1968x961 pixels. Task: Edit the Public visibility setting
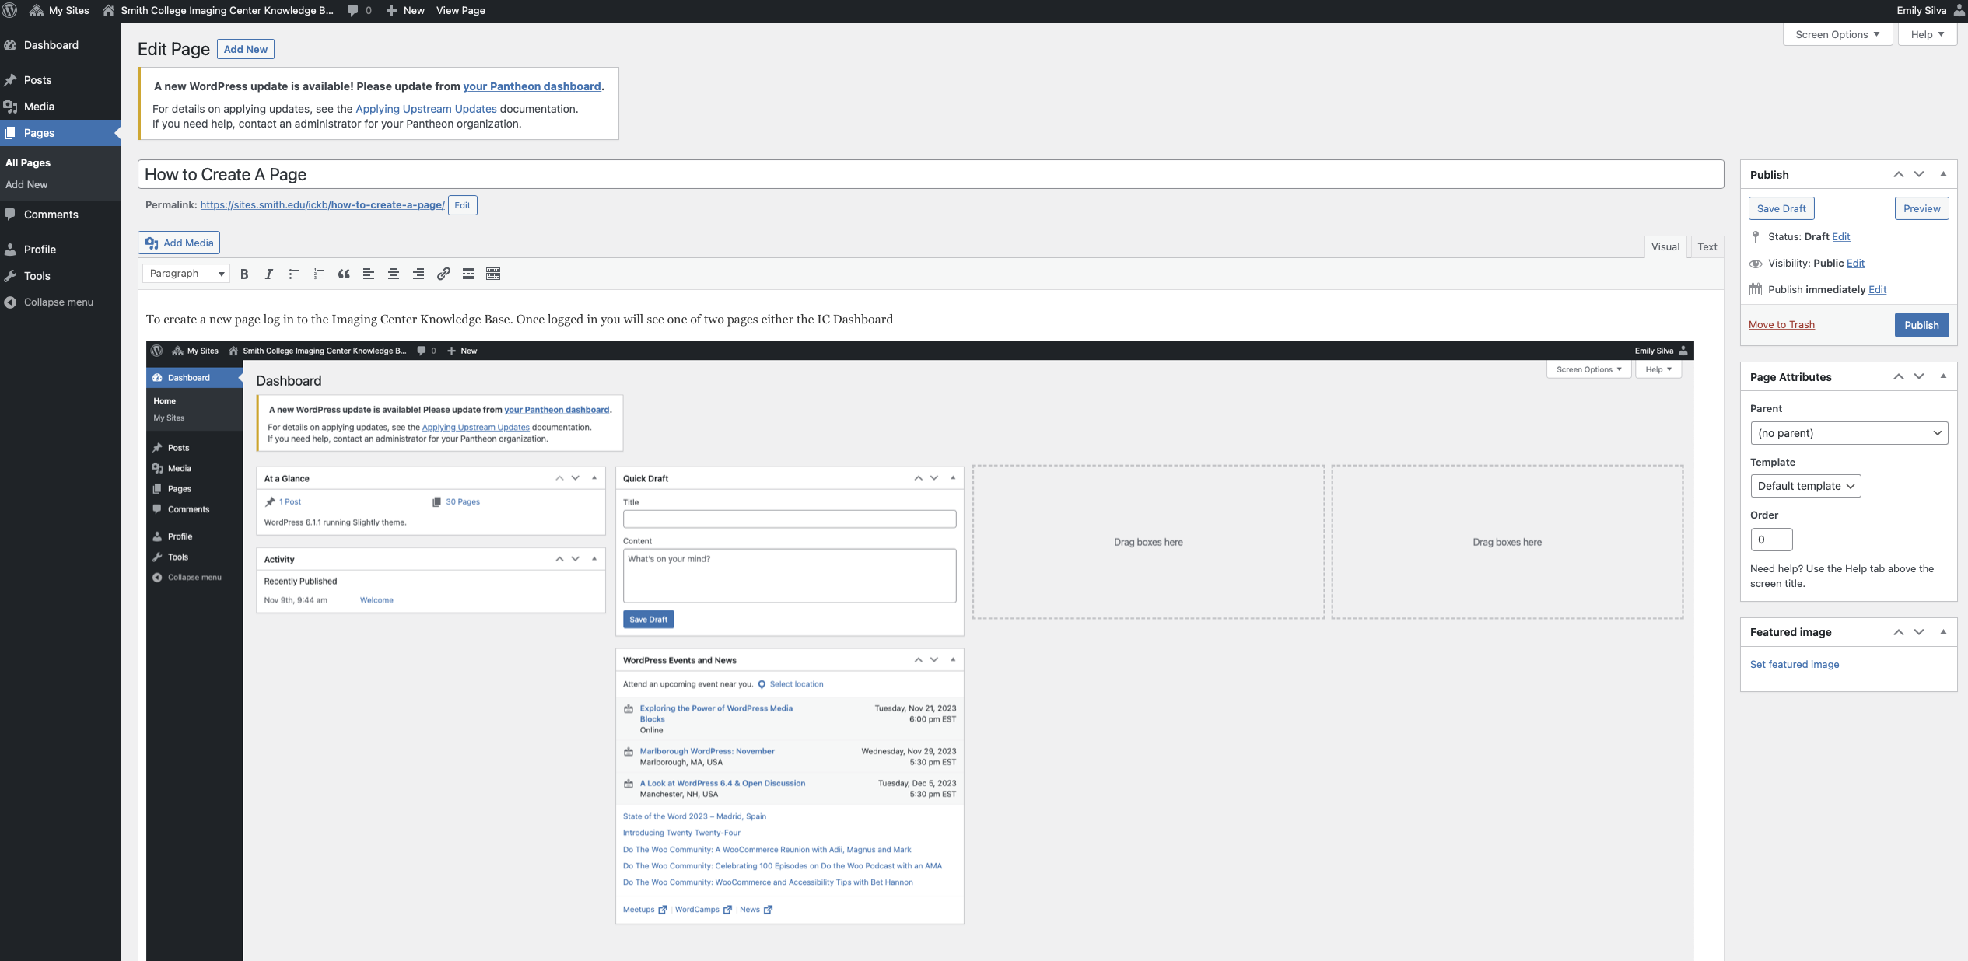(1855, 263)
